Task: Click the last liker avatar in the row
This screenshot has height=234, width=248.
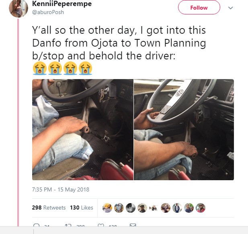Action: tap(200, 208)
